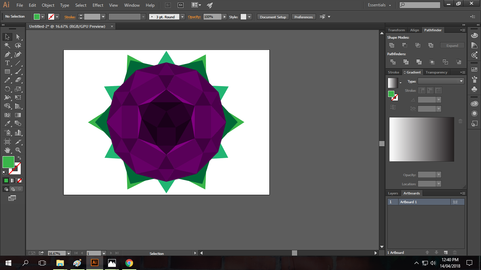
Task: Select the Artboard tool
Action: click(7, 142)
